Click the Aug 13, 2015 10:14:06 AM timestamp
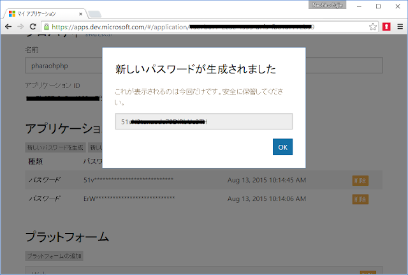408x275 pixels. (266, 199)
